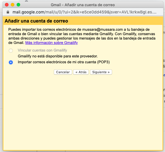165x152 pixels.
Task: Click the mail.google.com URL in address bar
Action: (x=84, y=12)
